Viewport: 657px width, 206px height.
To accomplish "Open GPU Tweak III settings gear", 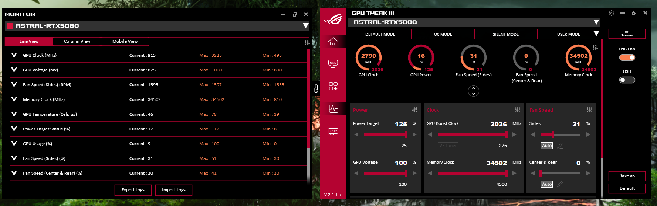I will (x=611, y=13).
